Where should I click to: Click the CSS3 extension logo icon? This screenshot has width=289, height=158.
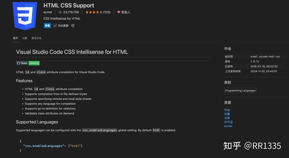click(25, 16)
